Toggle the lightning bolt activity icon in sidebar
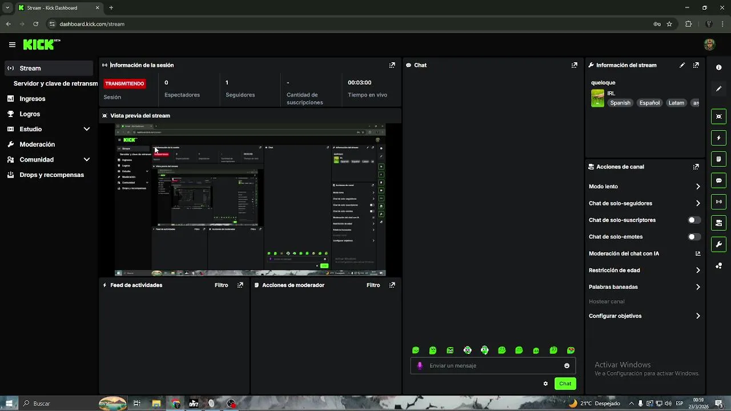Viewport: 731px width, 411px height. click(719, 138)
